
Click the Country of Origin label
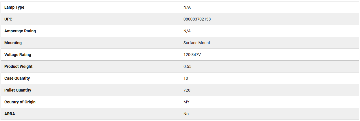point(20,102)
